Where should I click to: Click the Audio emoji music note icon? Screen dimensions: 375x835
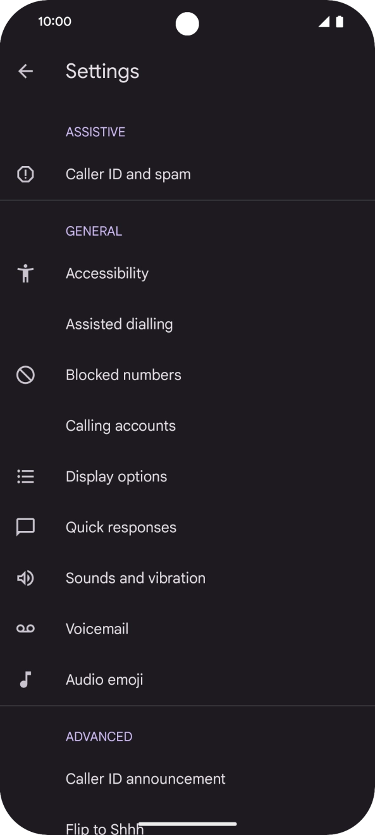tap(25, 679)
